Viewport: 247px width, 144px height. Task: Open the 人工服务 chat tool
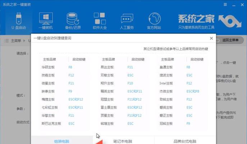point(127,21)
